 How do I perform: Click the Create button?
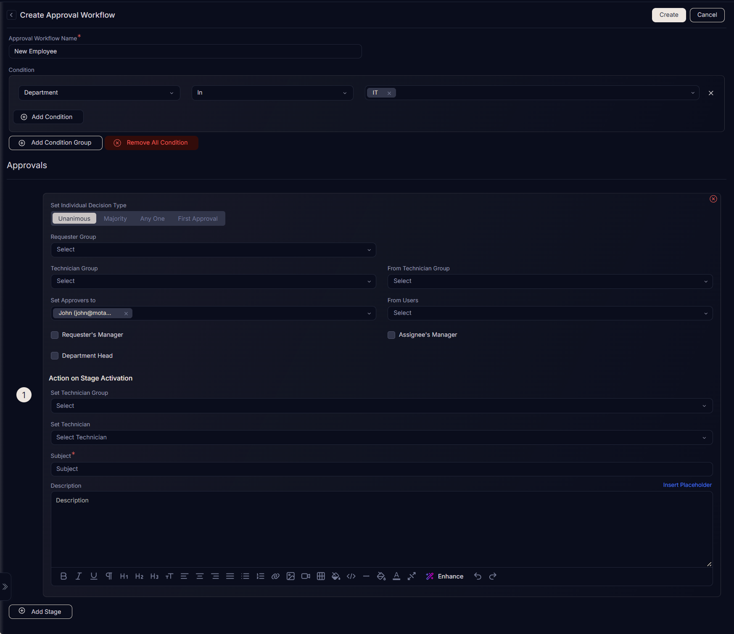tap(669, 15)
